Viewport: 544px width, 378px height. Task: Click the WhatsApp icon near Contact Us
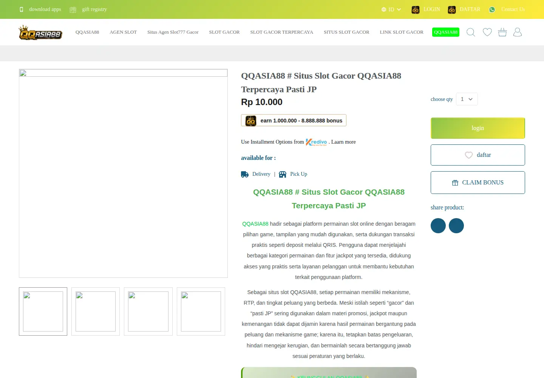[492, 9]
